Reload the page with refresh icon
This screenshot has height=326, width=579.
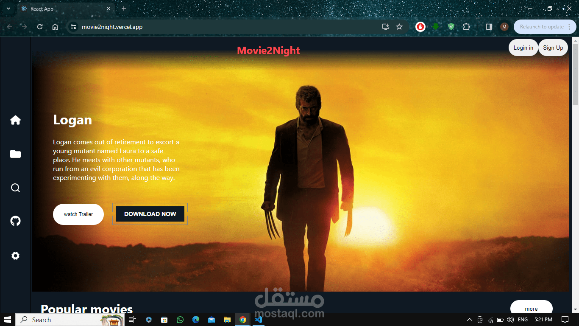pyautogui.click(x=40, y=27)
